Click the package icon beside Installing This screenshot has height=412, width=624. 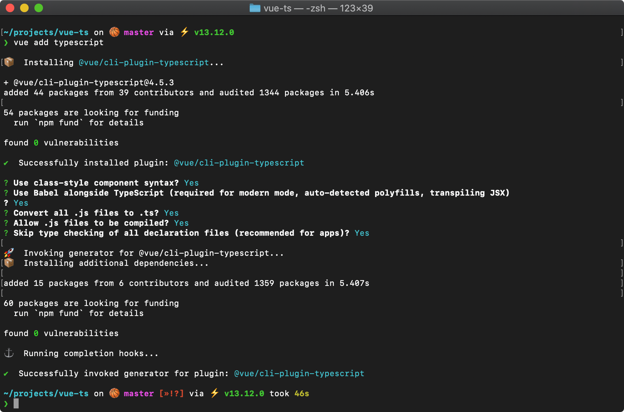[x=9, y=62]
